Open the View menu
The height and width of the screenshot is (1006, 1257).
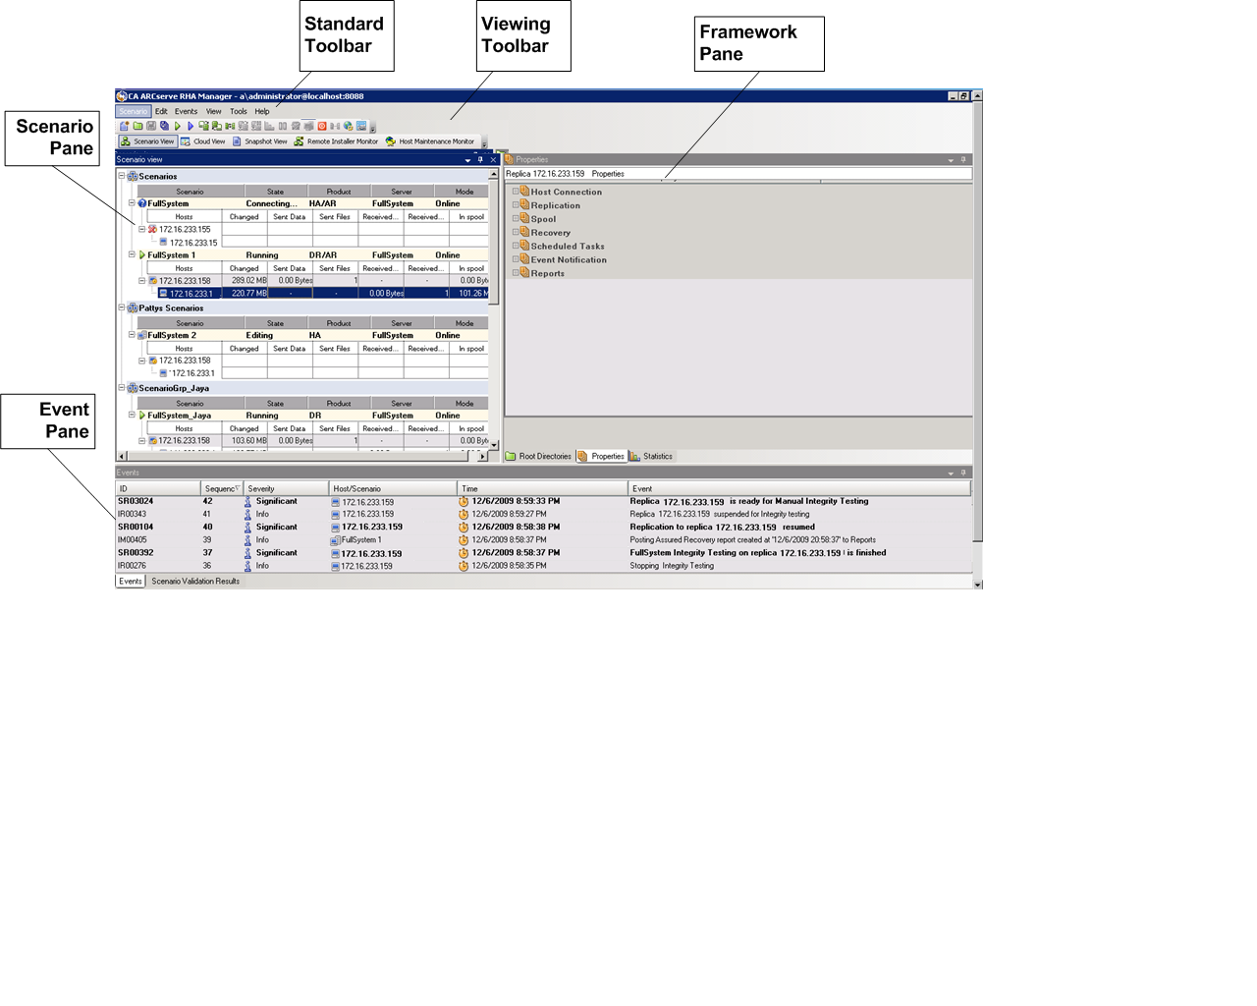213,111
